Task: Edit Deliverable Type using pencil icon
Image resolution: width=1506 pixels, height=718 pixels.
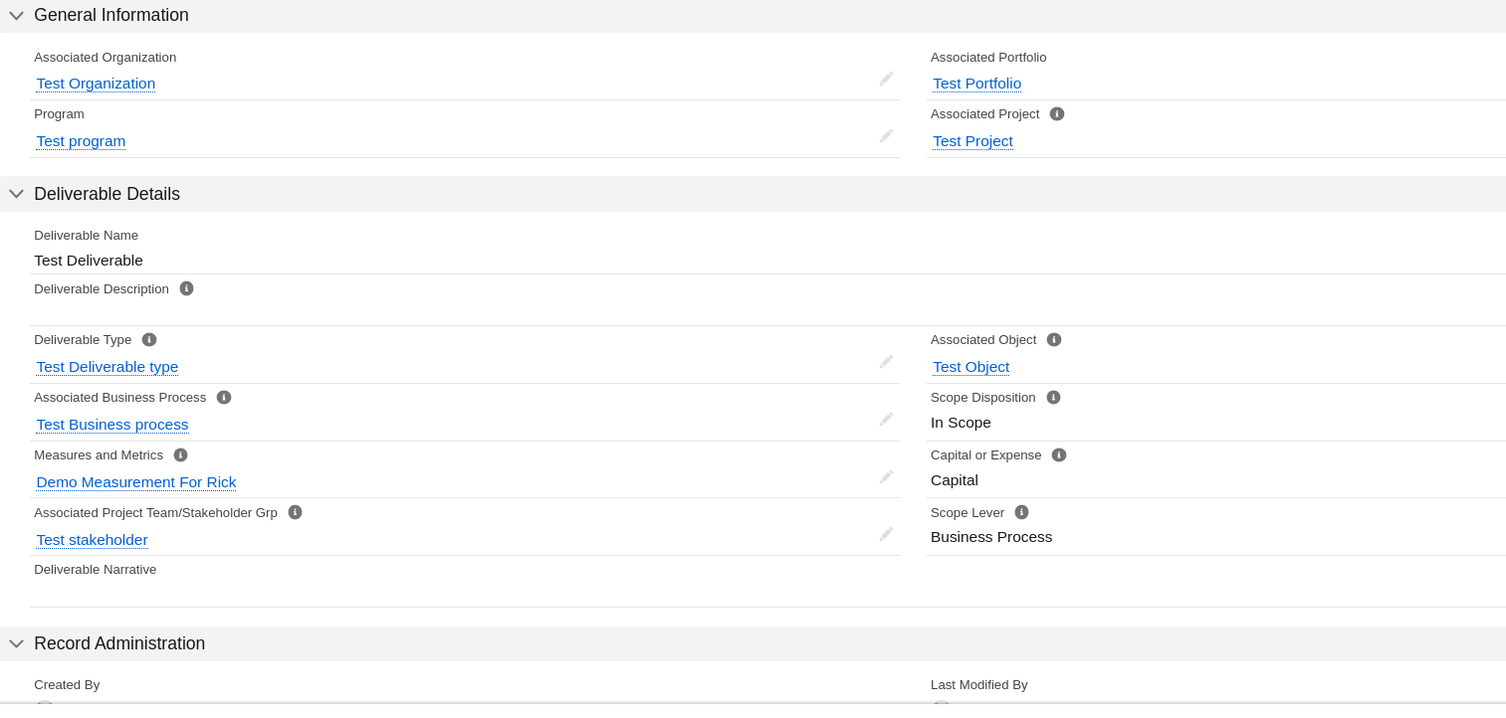Action: [886, 362]
